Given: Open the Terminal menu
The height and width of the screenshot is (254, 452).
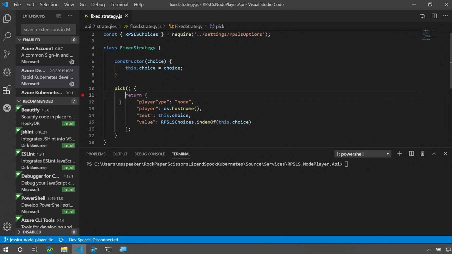Looking at the screenshot, I should pyautogui.click(x=119, y=4).
